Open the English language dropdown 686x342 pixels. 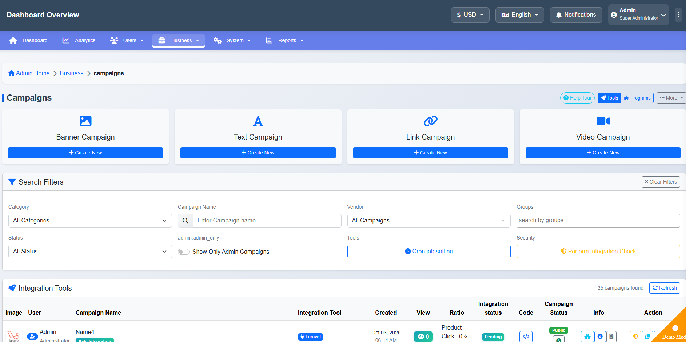click(x=520, y=15)
